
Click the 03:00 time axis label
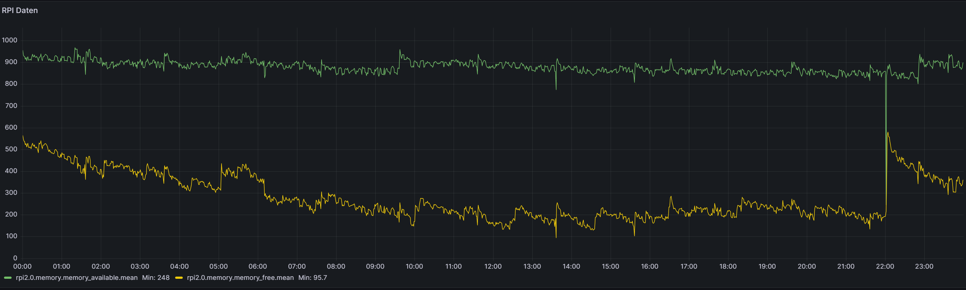coord(140,266)
